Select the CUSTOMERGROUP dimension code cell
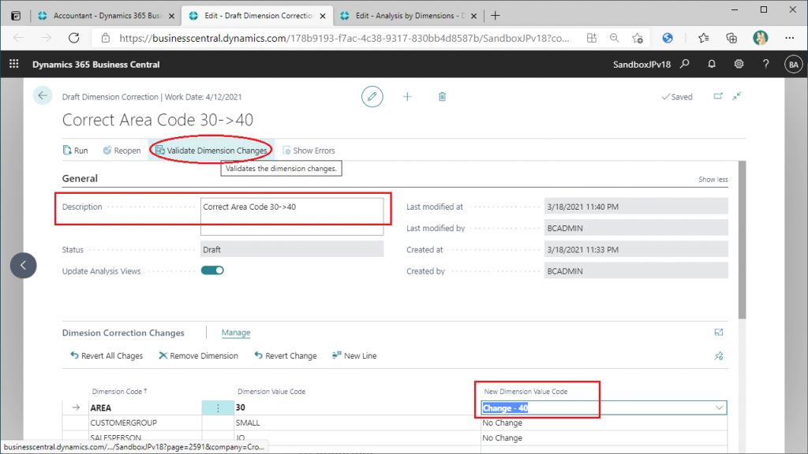808x454 pixels. coord(145,422)
